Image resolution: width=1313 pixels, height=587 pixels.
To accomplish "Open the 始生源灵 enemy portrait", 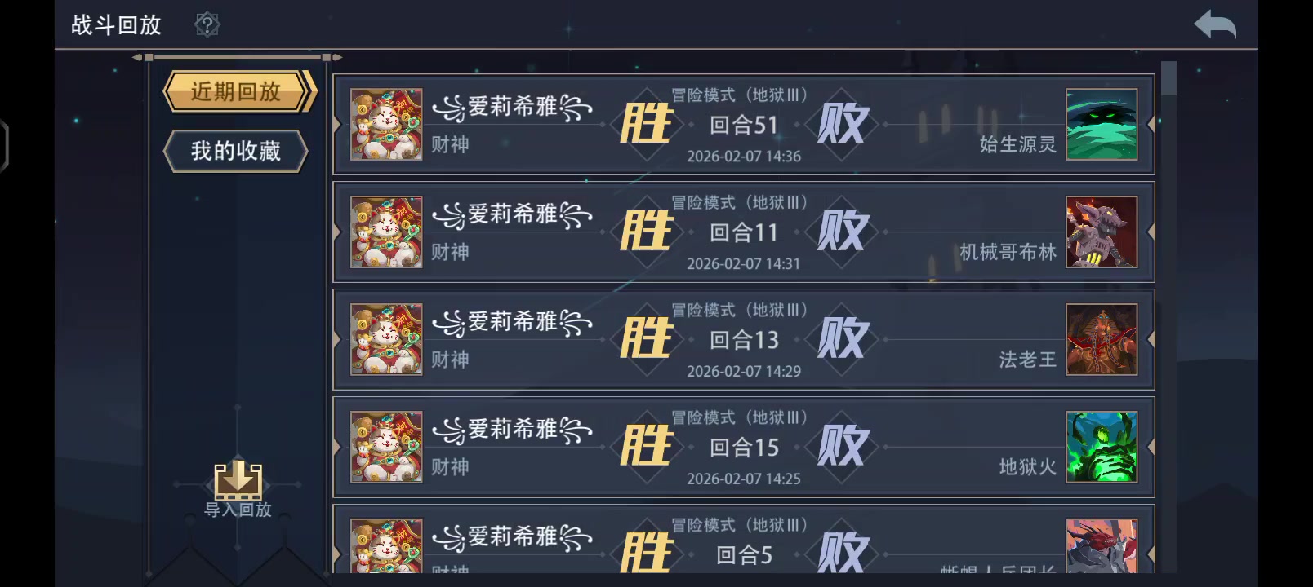I will [1102, 125].
